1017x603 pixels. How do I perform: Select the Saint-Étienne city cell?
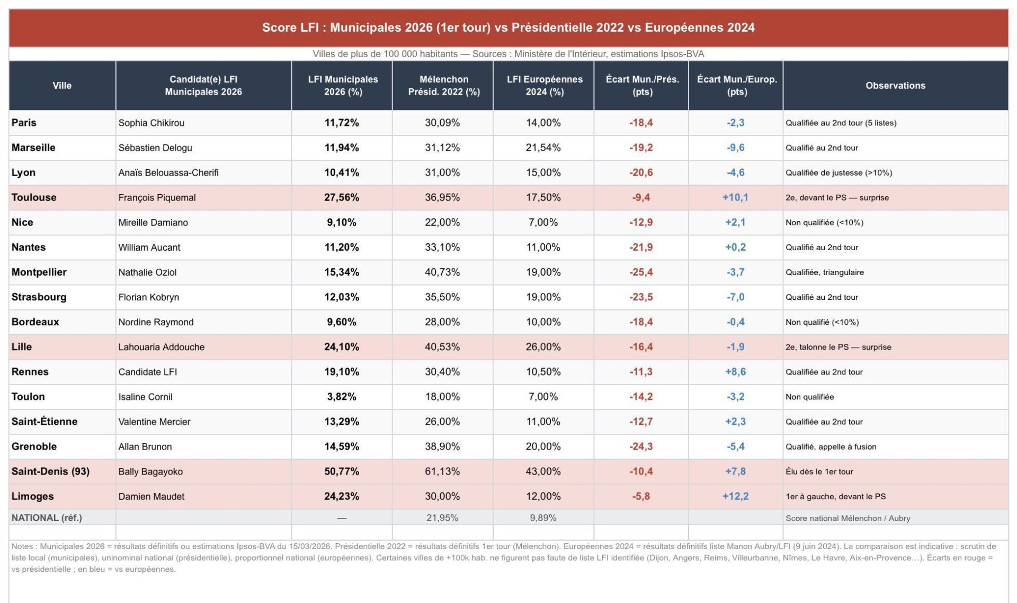tap(44, 422)
